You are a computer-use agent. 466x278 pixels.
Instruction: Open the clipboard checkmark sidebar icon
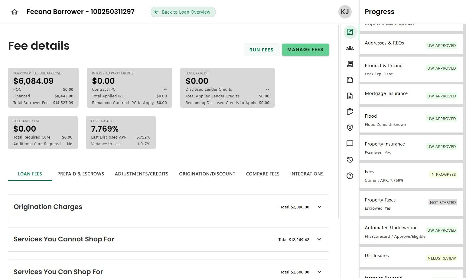(350, 112)
